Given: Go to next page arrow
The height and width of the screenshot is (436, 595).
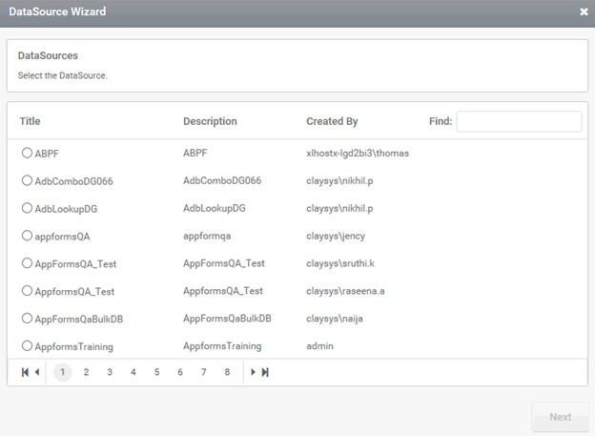Looking at the screenshot, I should 253,372.
